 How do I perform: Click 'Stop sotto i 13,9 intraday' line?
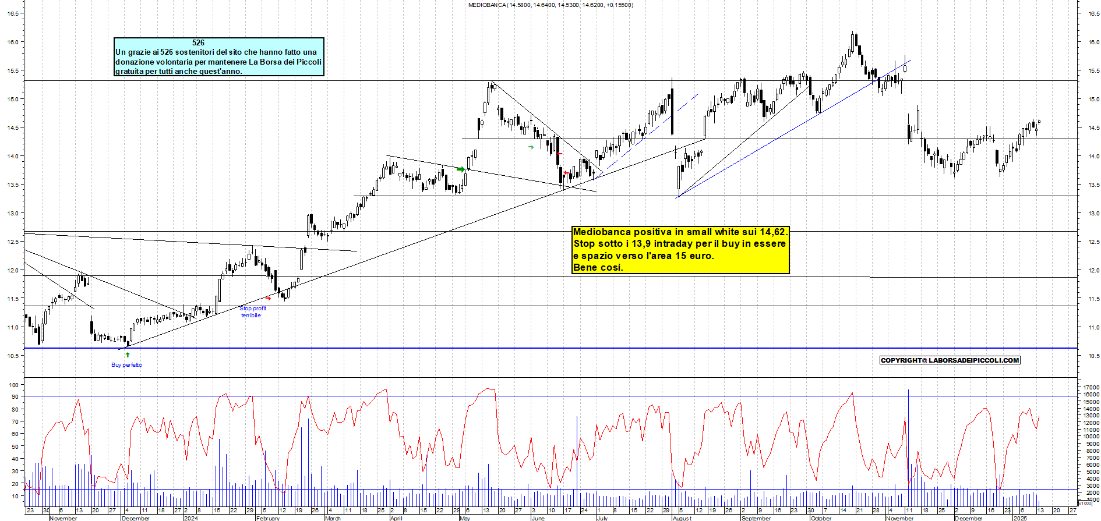pos(679,243)
